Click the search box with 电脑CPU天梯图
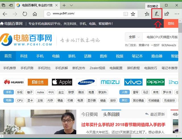The image size is (182, 139). click(x=161, y=37)
